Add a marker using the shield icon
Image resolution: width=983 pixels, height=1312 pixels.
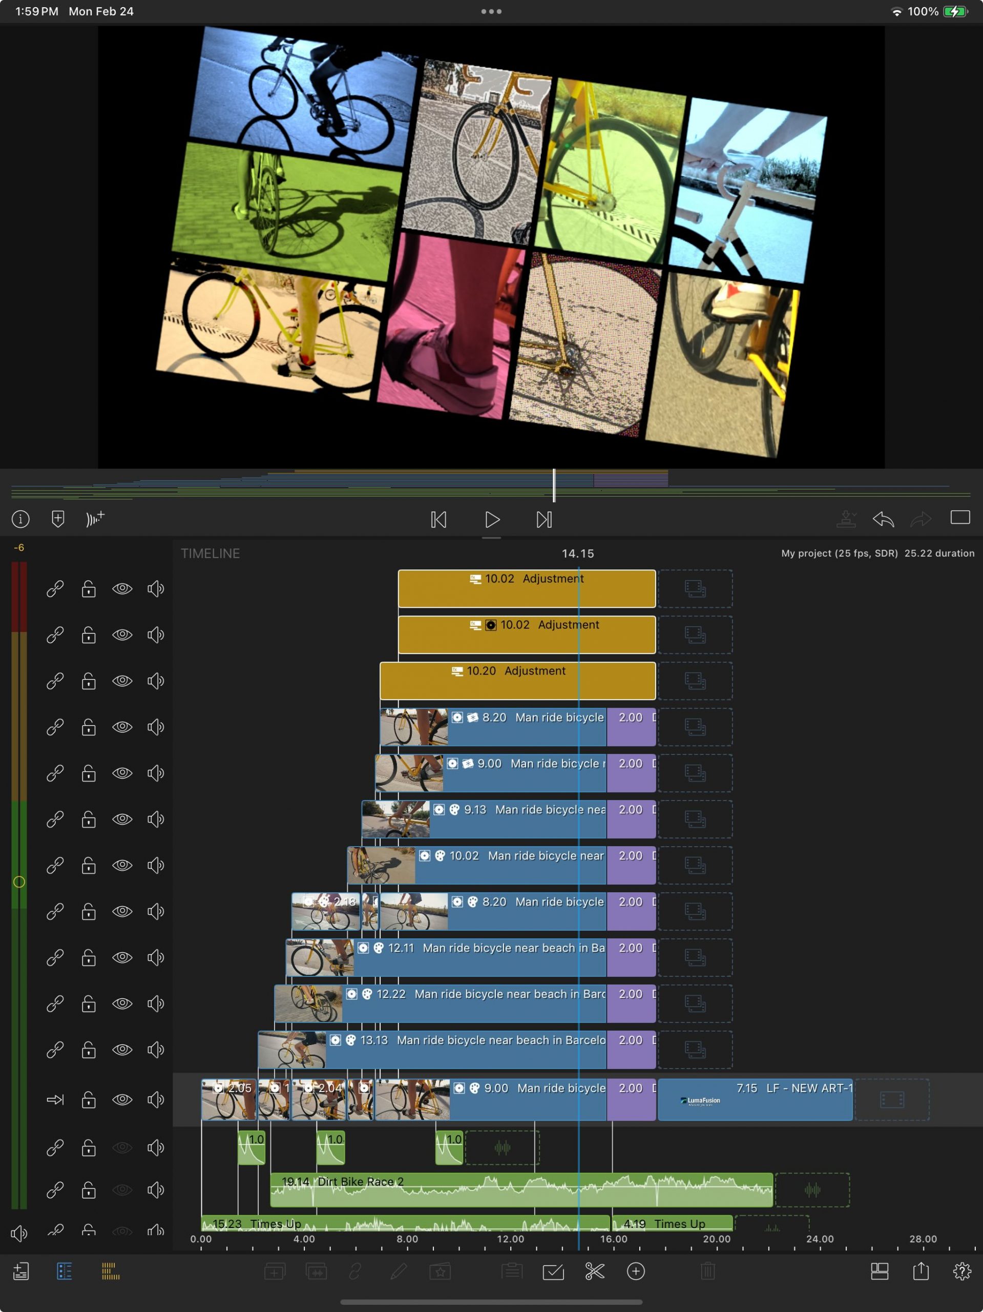coord(57,519)
